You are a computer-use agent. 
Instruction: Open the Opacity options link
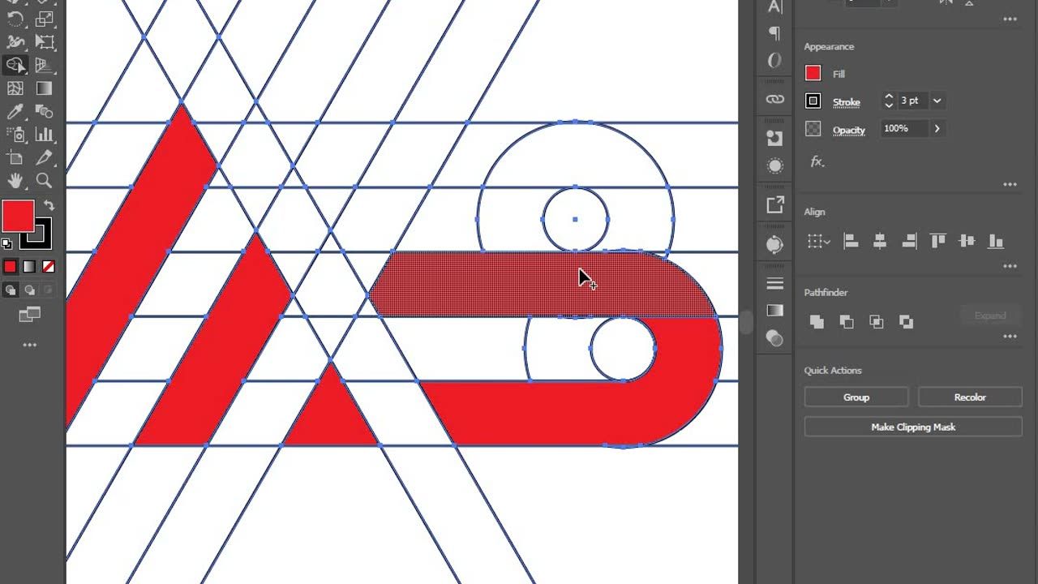coord(848,130)
